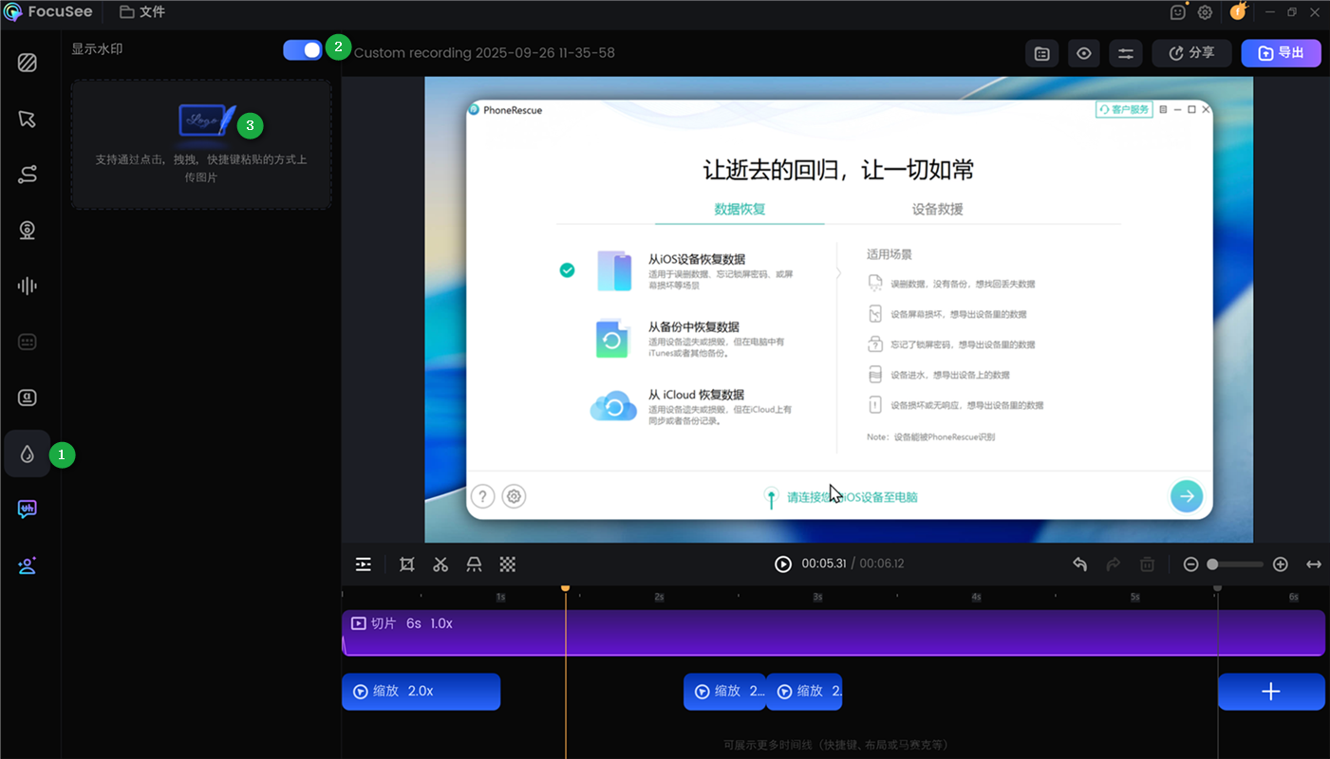The image size is (1330, 759).
Task: Switch to 数据恢复 tab in PhoneRescue preview
Action: [740, 209]
